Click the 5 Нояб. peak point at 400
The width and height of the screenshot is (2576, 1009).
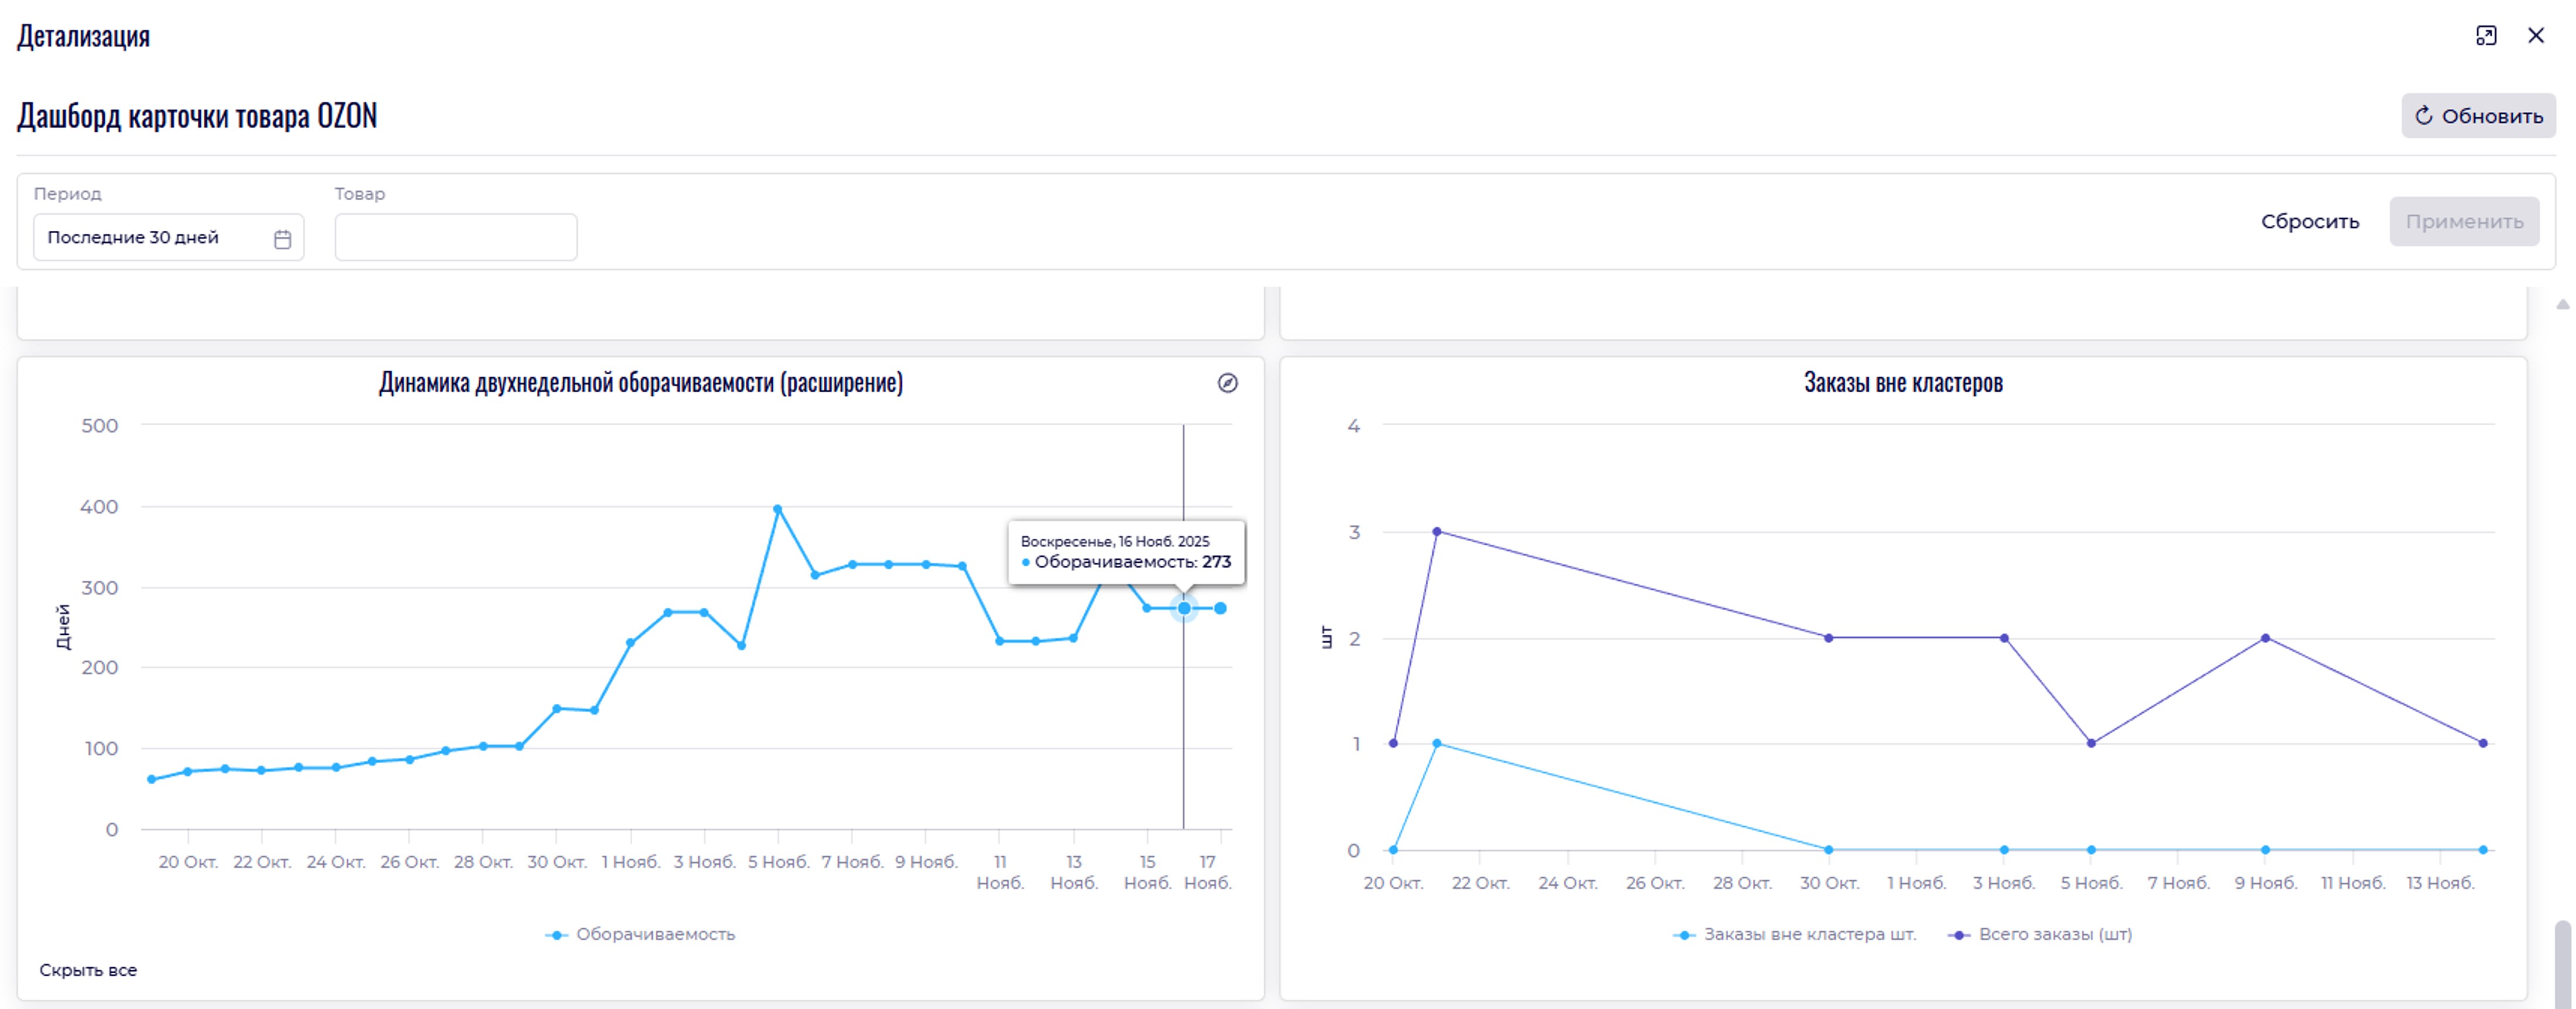(777, 509)
